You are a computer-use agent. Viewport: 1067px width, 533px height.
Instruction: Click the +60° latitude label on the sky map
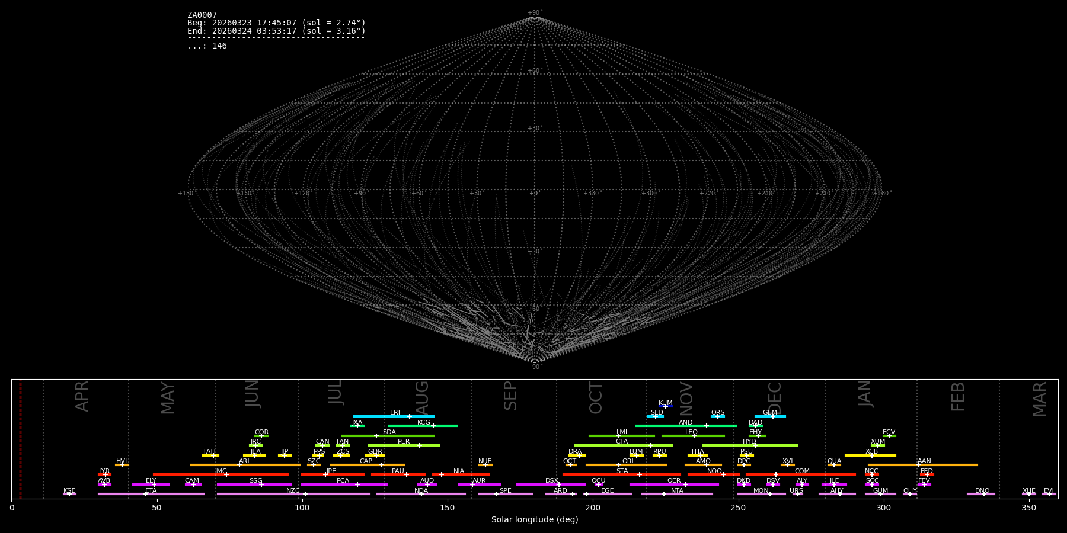click(x=535, y=71)
